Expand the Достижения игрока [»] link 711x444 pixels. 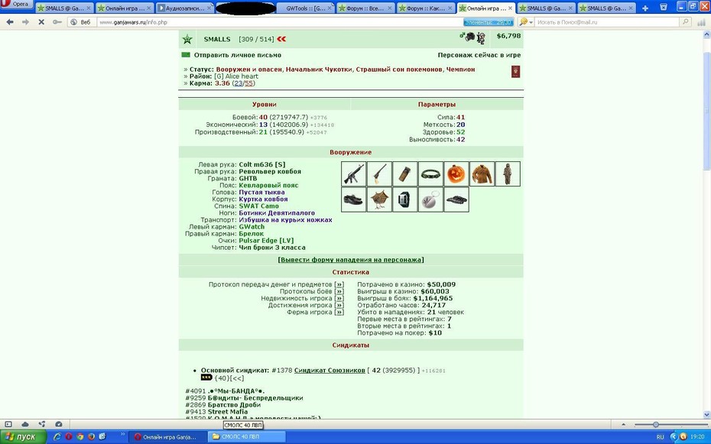point(339,306)
